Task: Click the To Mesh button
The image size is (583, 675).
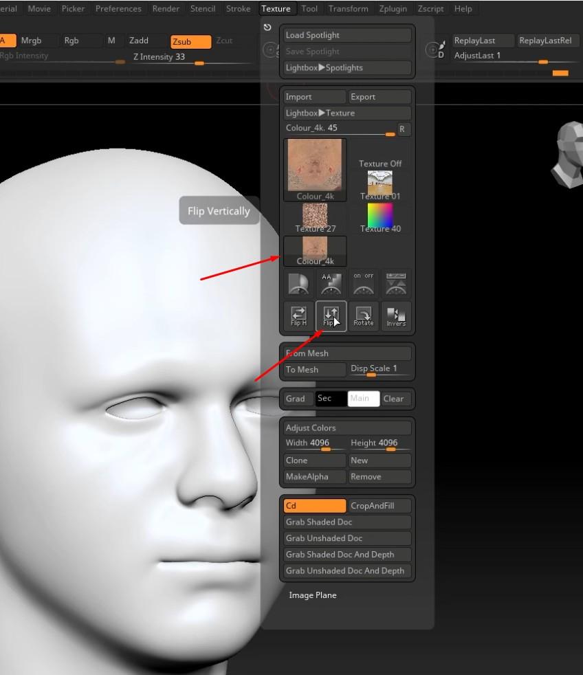Action: 314,369
